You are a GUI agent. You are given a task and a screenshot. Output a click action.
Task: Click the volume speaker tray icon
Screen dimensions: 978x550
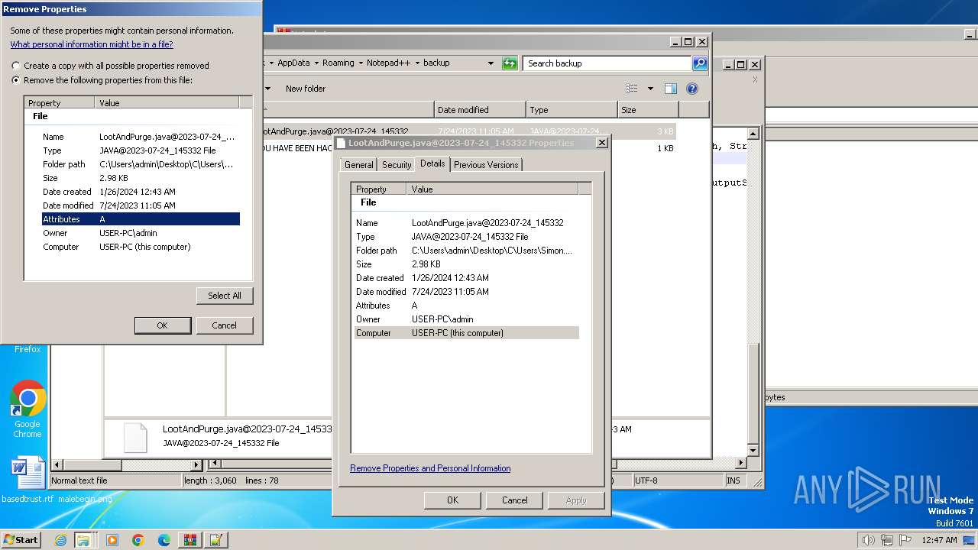click(868, 540)
